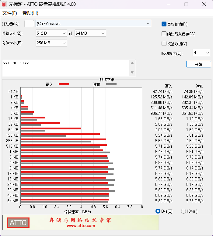Click the gray read legend swatch
This screenshot has height=236, width=213.
(111, 84)
